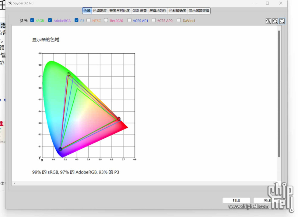The image size is (298, 217).
Task: Check the ACES AP1 checkbox
Action: pyautogui.click(x=129, y=20)
